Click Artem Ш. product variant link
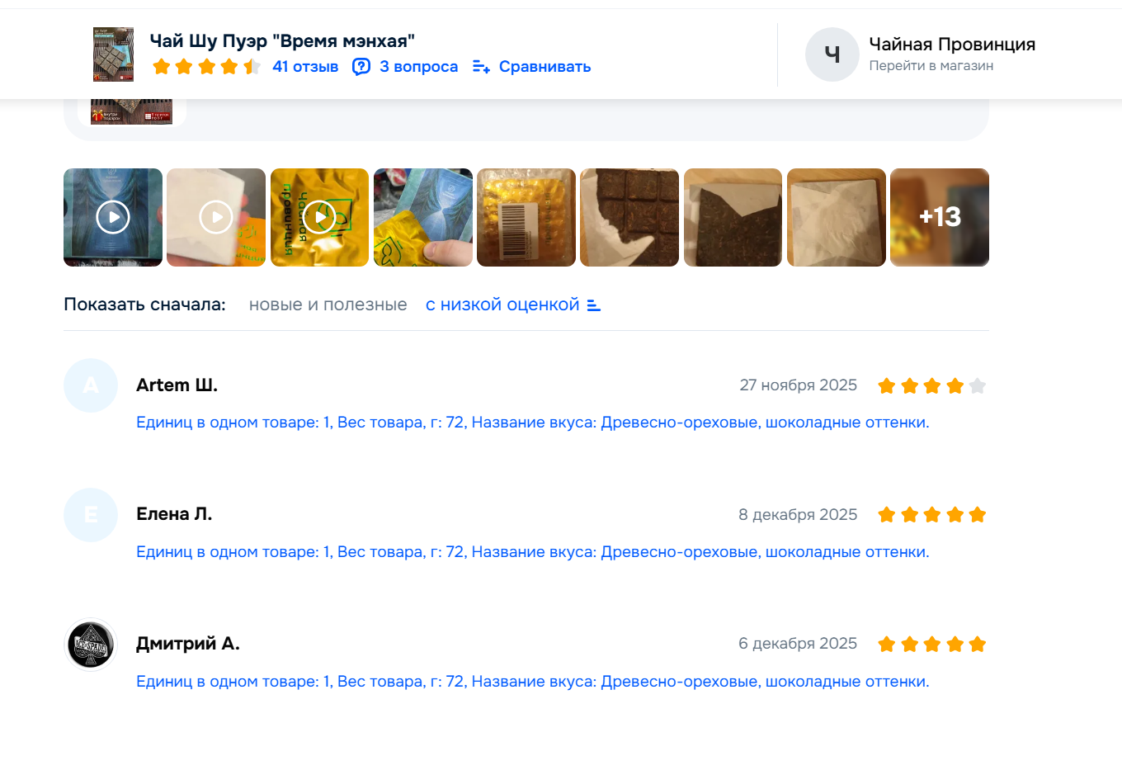 [x=532, y=423]
